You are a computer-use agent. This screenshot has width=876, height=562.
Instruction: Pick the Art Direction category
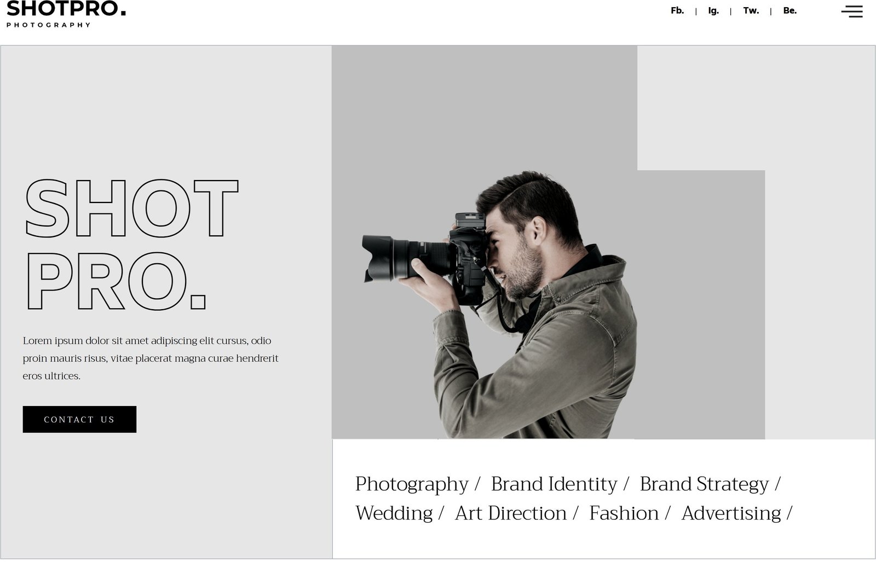510,513
